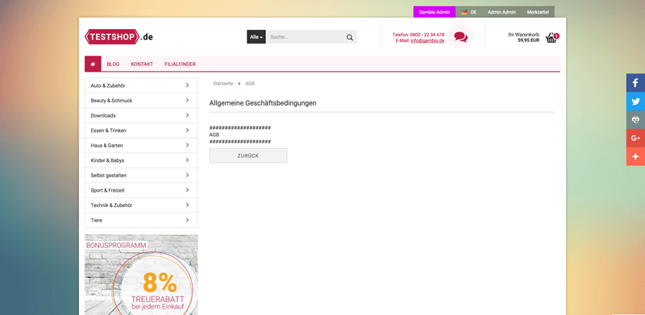Open the Alle search category dropdown
645x315 pixels.
(x=256, y=37)
